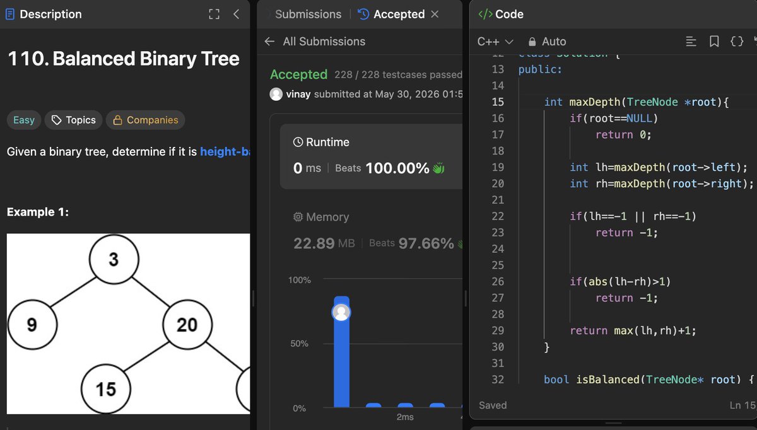Click the '110. Balanced Binary Tree' title
The image size is (757, 430).
[x=124, y=59]
